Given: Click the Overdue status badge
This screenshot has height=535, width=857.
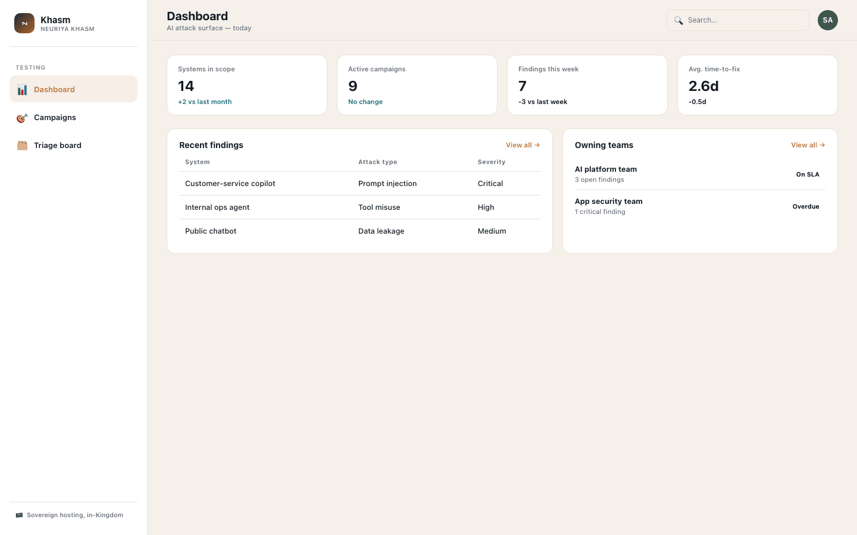Looking at the screenshot, I should coord(806,206).
